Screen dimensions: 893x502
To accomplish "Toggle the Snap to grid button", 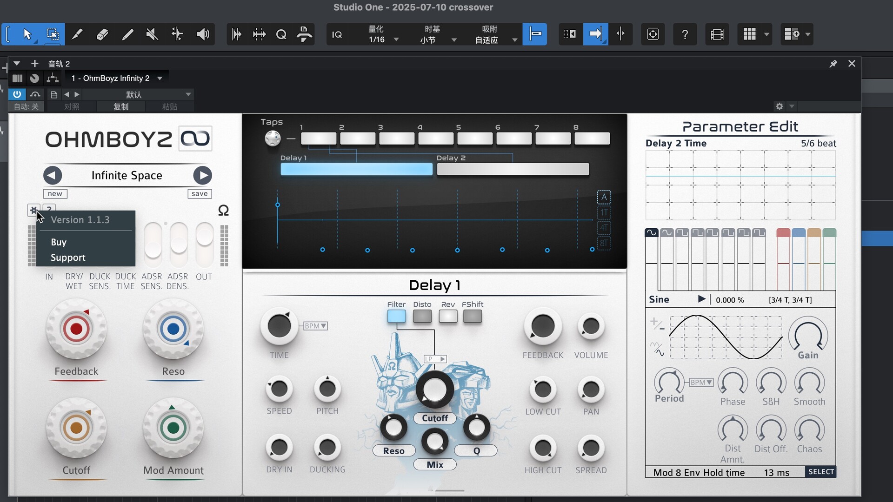I will (x=535, y=34).
